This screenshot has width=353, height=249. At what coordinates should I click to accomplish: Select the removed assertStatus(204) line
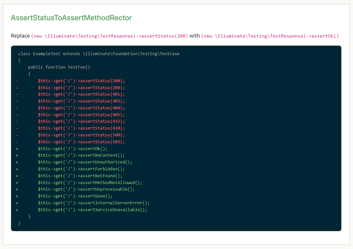pyautogui.click(x=81, y=88)
